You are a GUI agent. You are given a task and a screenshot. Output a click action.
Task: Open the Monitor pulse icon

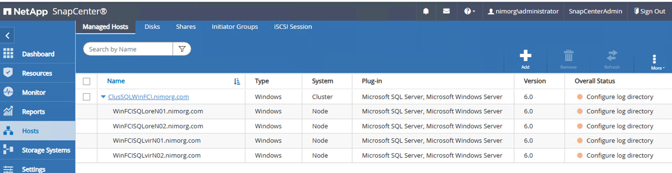pyautogui.click(x=8, y=92)
